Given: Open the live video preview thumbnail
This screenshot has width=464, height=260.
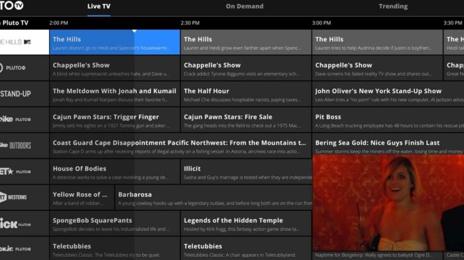Looking at the screenshot, I should 388,202.
